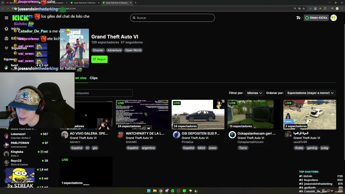Click the Árabe tag
This screenshot has height=194, width=345.
(x=299, y=148)
